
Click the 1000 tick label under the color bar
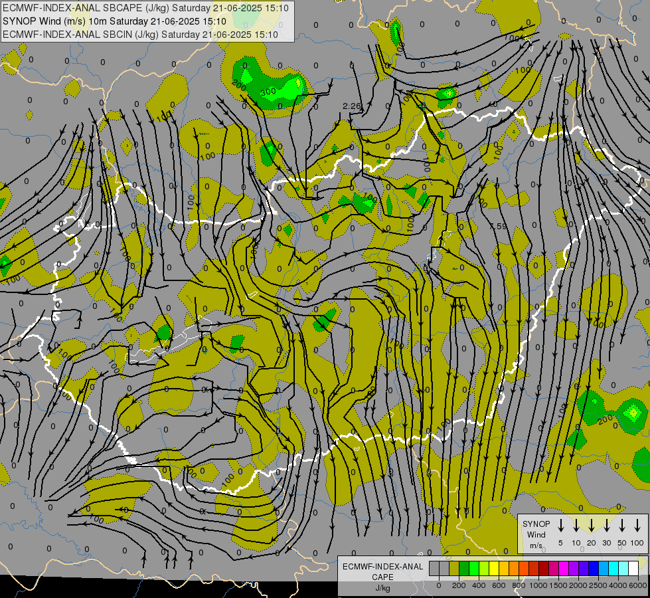pos(538,585)
